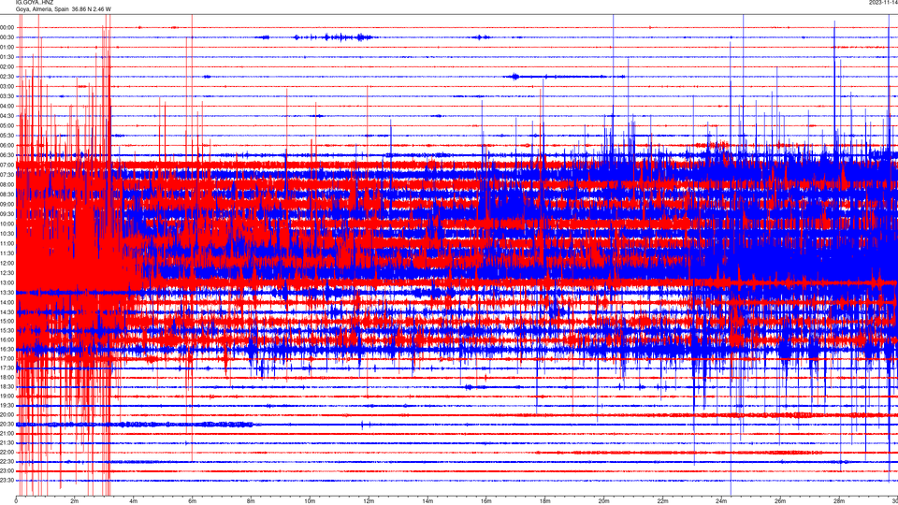Viewport: 898px width, 505px height.
Task: Click the 0 minute axis tick label
Action: point(16,501)
